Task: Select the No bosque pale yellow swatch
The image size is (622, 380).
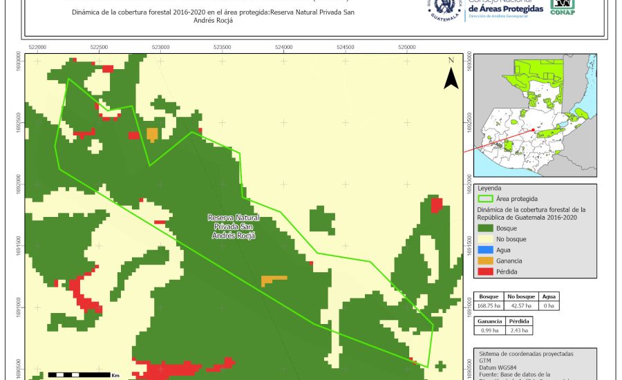Action: 489,238
